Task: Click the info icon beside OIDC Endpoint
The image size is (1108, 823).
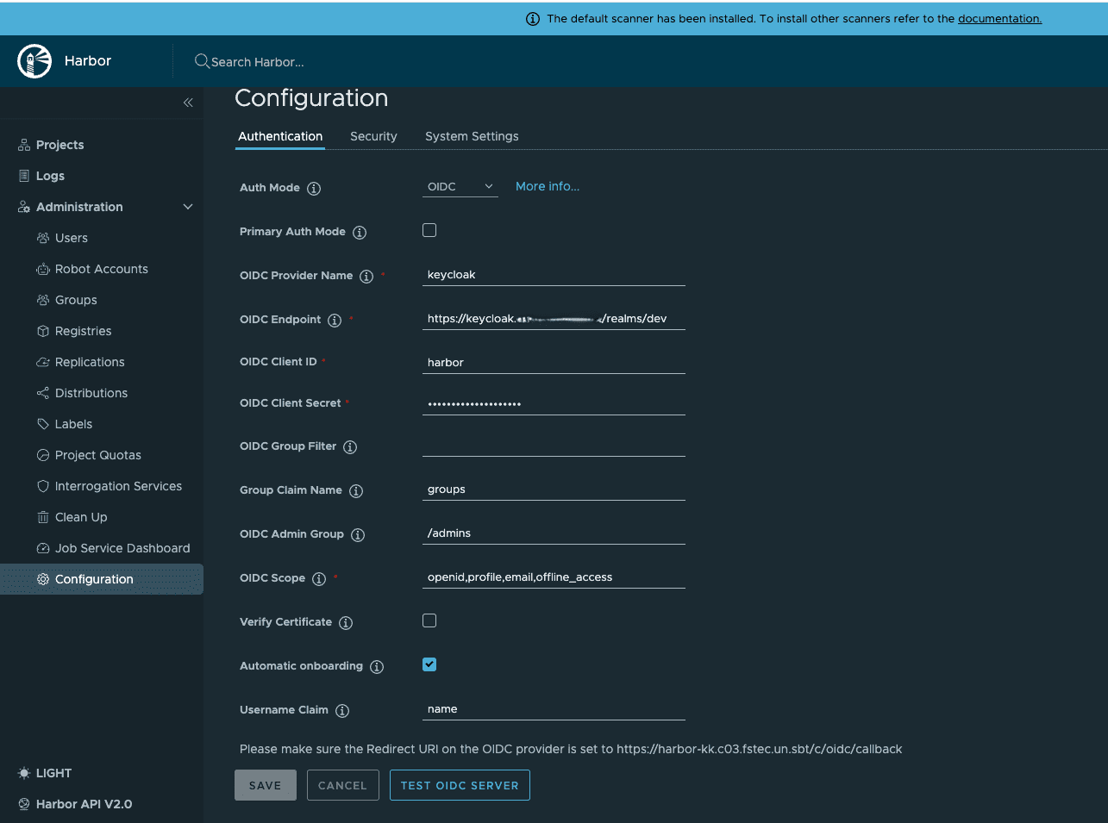Action: (x=335, y=321)
